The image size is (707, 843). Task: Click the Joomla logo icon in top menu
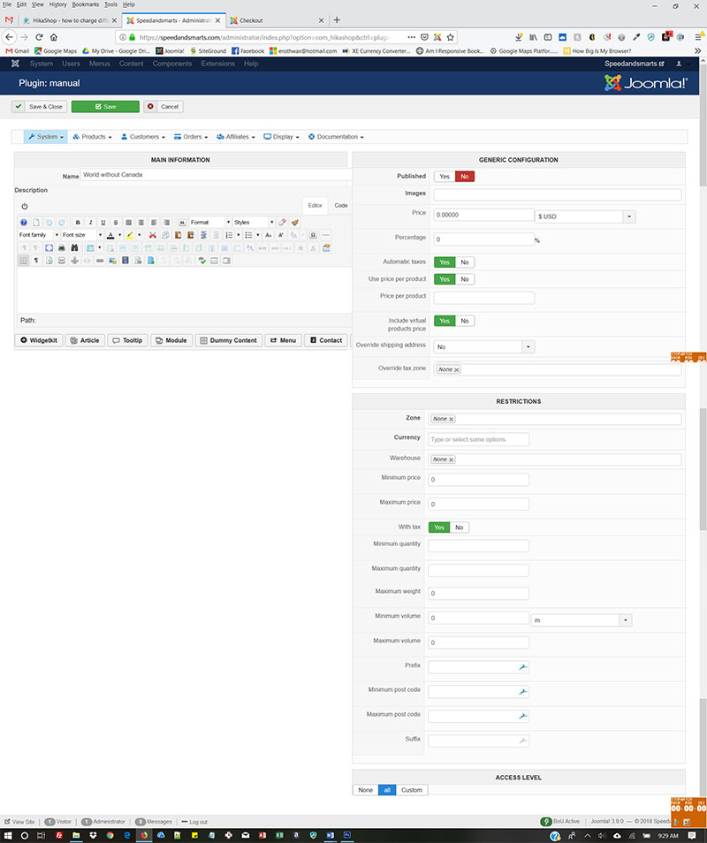point(15,64)
